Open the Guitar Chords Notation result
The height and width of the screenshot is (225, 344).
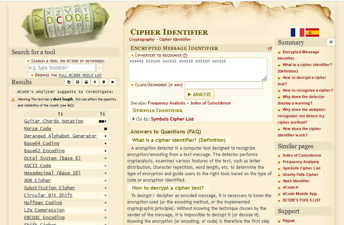tap(54, 121)
